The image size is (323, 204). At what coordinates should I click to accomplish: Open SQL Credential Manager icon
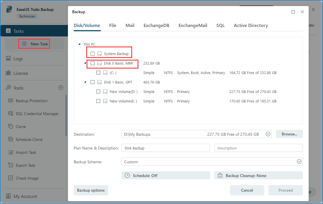(x=11, y=114)
